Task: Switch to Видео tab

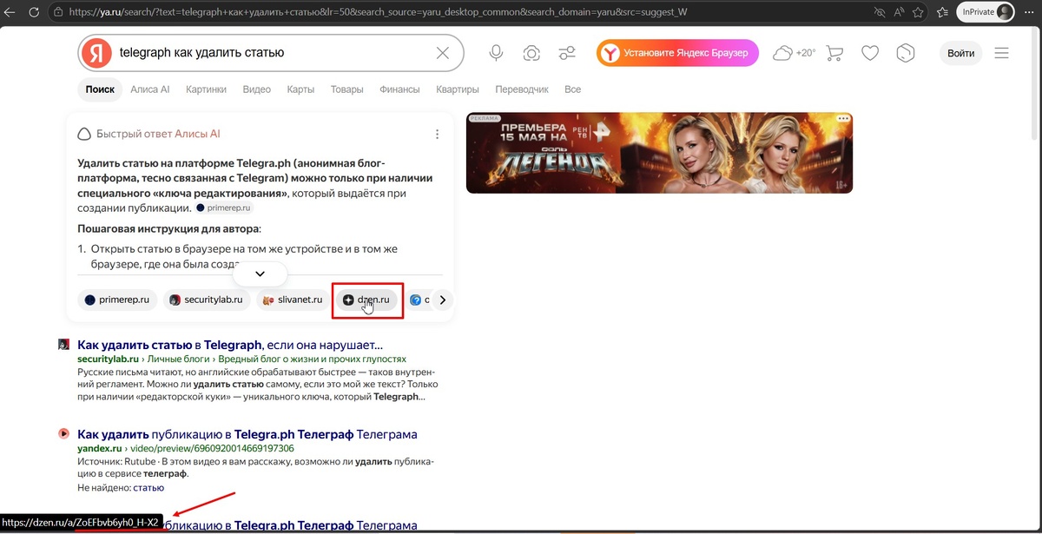Action: [x=257, y=89]
